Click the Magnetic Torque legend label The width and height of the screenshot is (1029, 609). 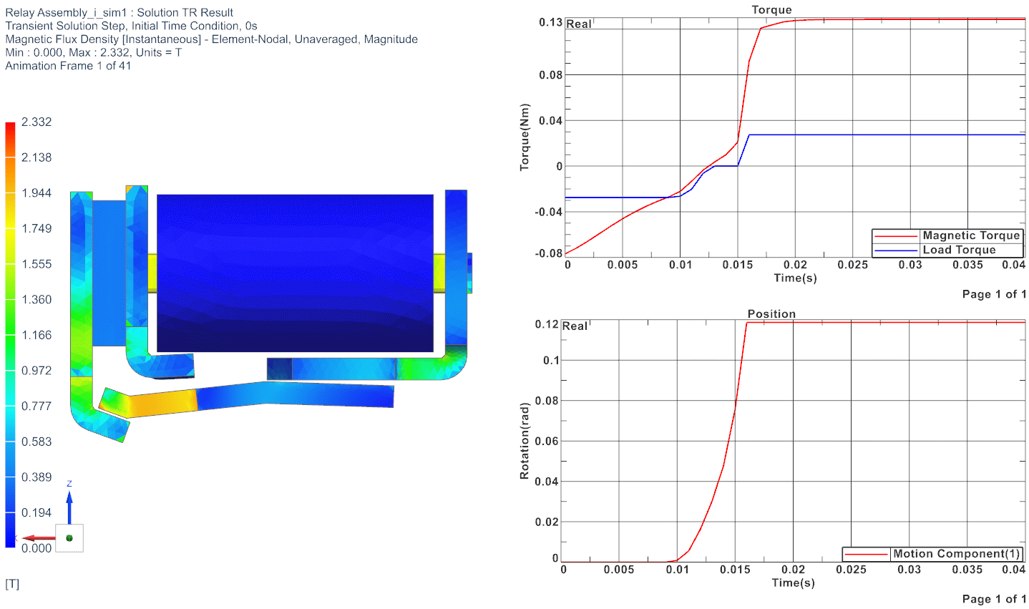(x=970, y=235)
